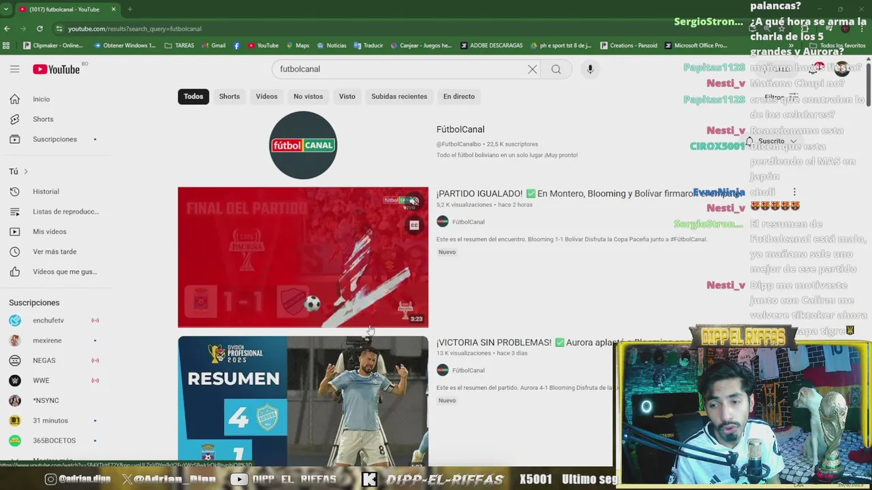Play the Aurora 4-1 Resumen thumbnail

pos(303,401)
